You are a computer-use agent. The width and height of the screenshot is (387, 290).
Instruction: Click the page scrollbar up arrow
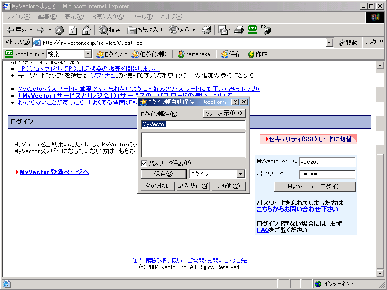pos(380,65)
